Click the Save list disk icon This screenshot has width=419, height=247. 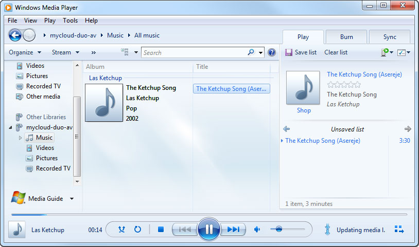tap(289, 52)
